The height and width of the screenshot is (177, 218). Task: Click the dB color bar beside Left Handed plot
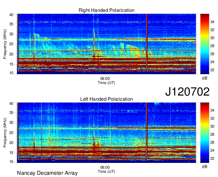[x=205, y=133]
